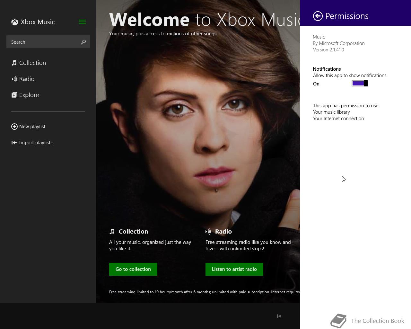Viewport: 411px width, 329px height.
Task: Click the Explore icon in sidebar
Action: pyautogui.click(x=14, y=95)
